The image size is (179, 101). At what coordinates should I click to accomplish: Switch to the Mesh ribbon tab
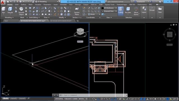[x=30, y=4]
